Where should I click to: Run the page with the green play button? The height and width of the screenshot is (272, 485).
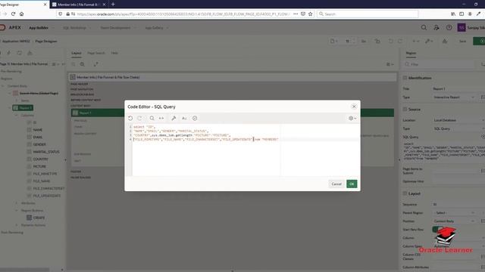tap(480, 41)
